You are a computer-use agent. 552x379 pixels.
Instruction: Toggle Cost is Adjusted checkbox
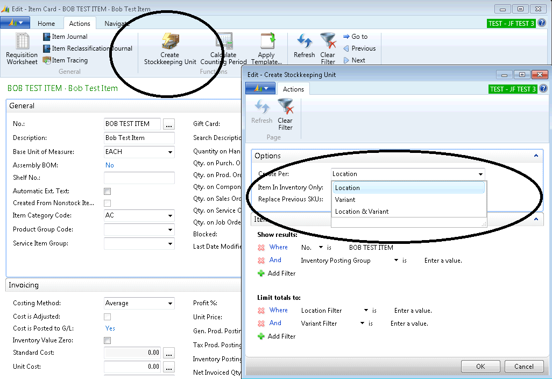coord(108,317)
